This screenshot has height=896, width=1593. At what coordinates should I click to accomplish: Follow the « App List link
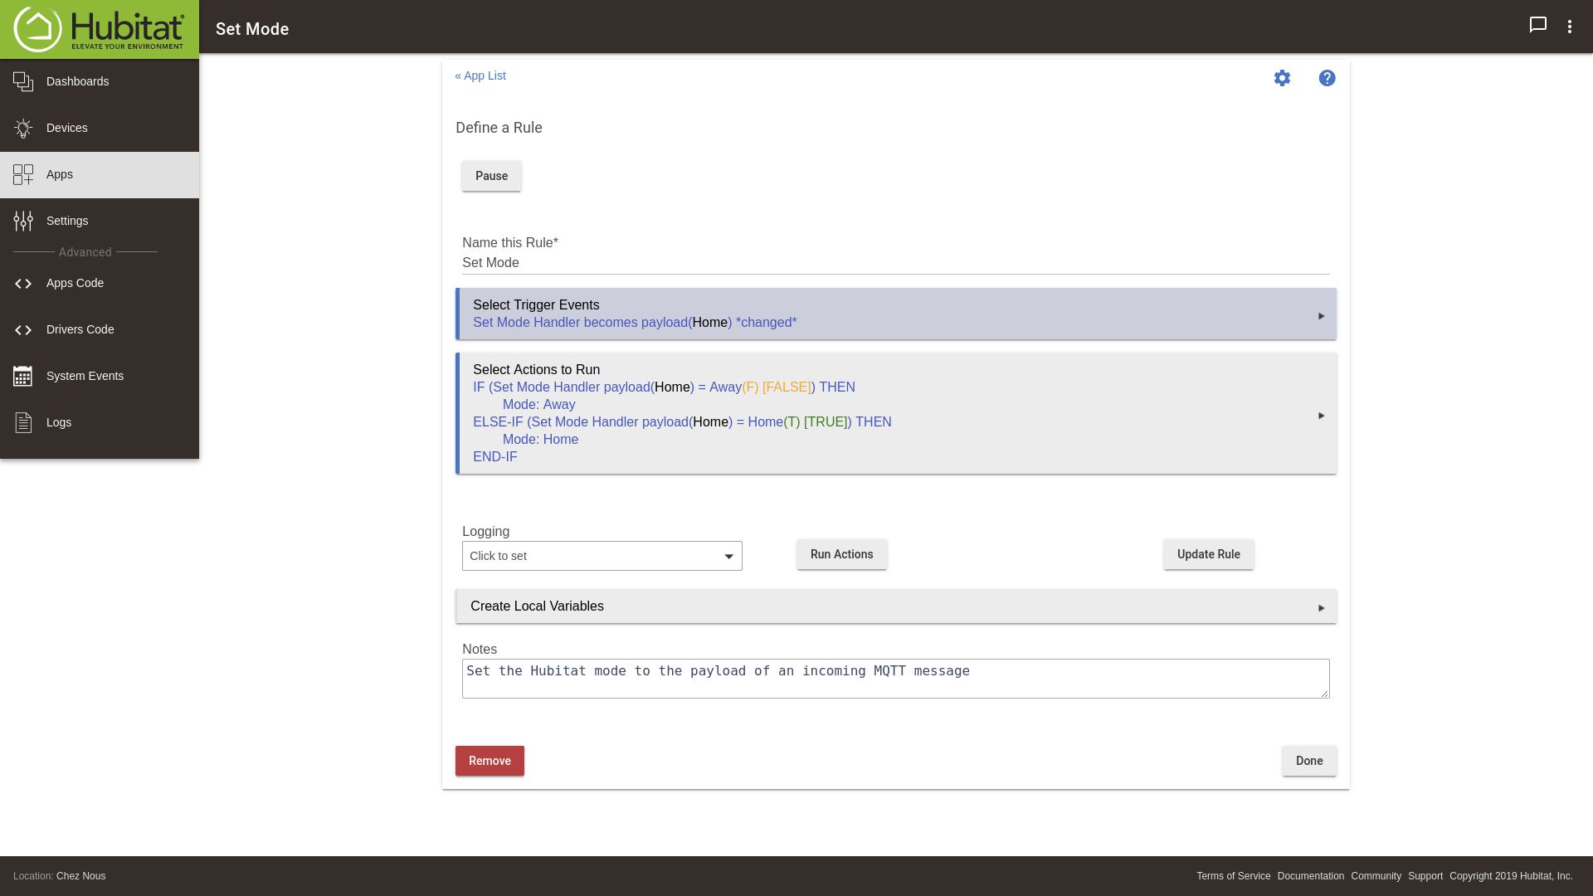(x=480, y=75)
